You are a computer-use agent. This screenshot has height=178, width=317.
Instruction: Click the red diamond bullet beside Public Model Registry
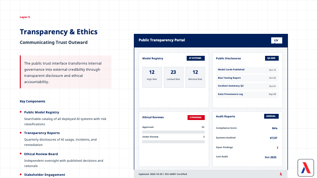(x=21, y=112)
